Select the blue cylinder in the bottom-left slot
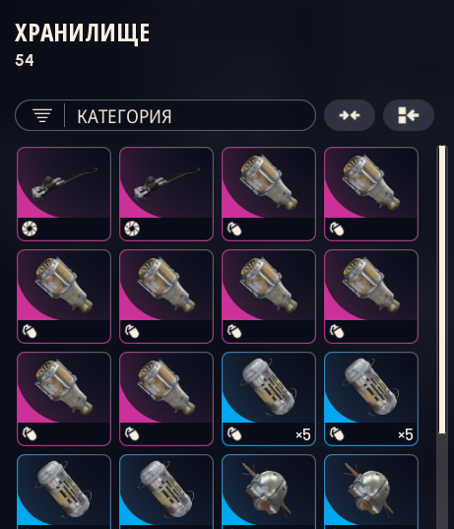Screen dimensions: 454x529 pos(64,492)
